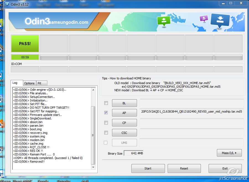Open the Pit tab
249x182 pixels.
[x=41, y=83]
